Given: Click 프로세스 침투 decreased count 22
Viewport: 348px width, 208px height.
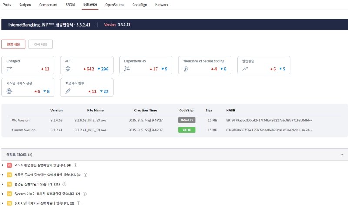Looking at the screenshot, I should pos(104,91).
